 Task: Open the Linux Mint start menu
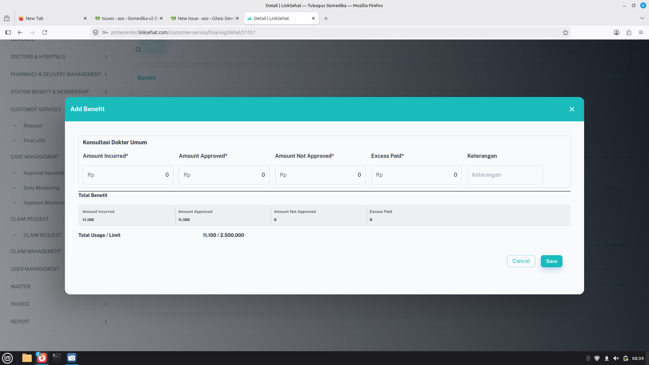click(7, 358)
